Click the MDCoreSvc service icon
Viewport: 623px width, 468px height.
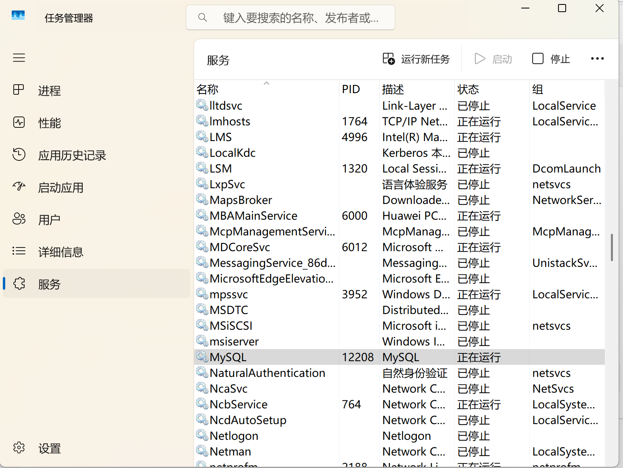(x=202, y=246)
